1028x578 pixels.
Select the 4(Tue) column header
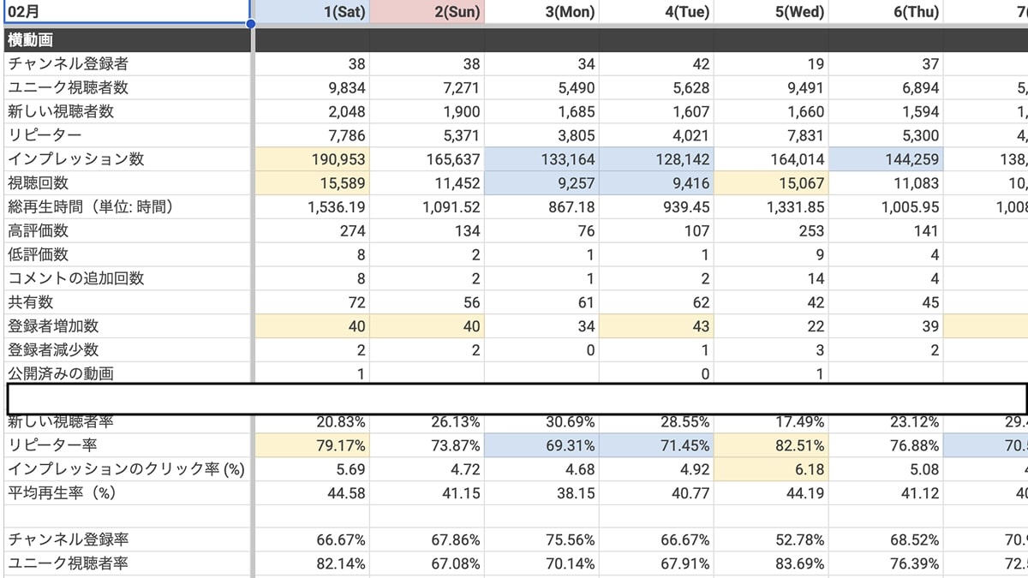click(x=657, y=11)
